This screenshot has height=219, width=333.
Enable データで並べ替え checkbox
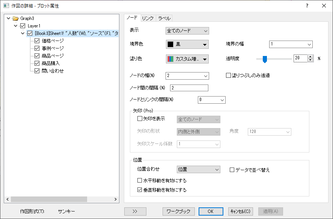click(232, 170)
